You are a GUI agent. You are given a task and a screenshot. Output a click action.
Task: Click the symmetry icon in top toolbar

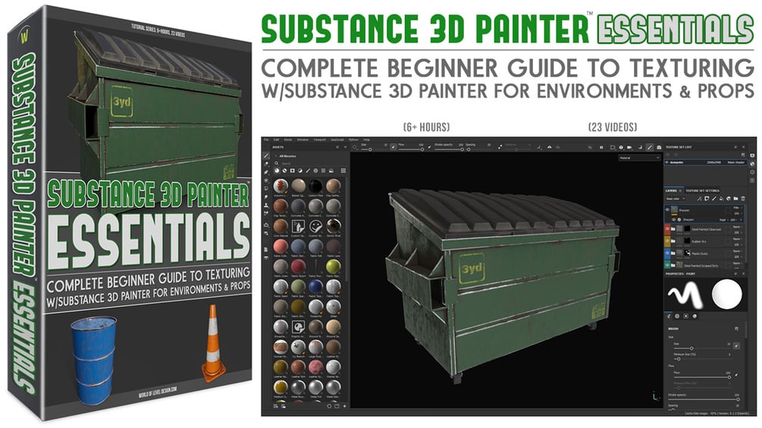click(x=550, y=147)
